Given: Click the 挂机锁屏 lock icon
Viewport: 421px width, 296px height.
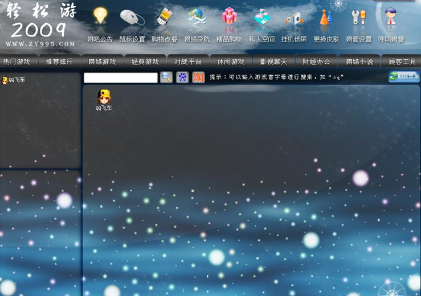Looking at the screenshot, I should [294, 18].
